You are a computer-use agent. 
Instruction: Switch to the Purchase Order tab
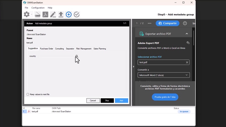47,49
